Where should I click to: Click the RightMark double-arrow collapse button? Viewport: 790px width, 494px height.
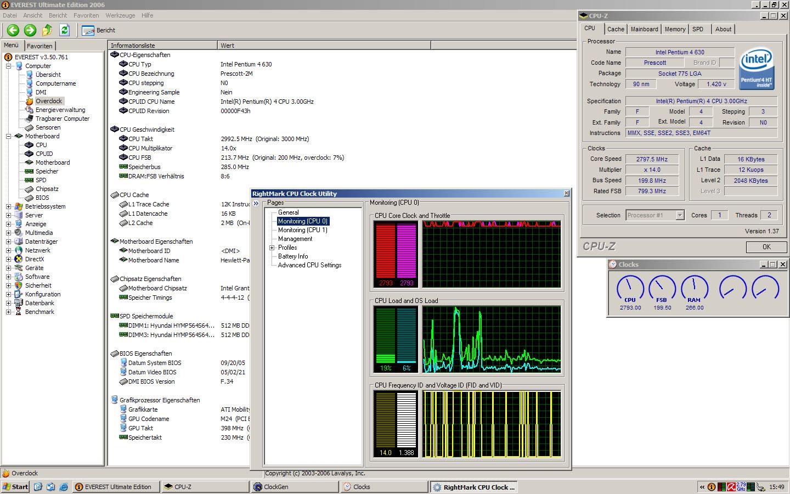point(256,204)
